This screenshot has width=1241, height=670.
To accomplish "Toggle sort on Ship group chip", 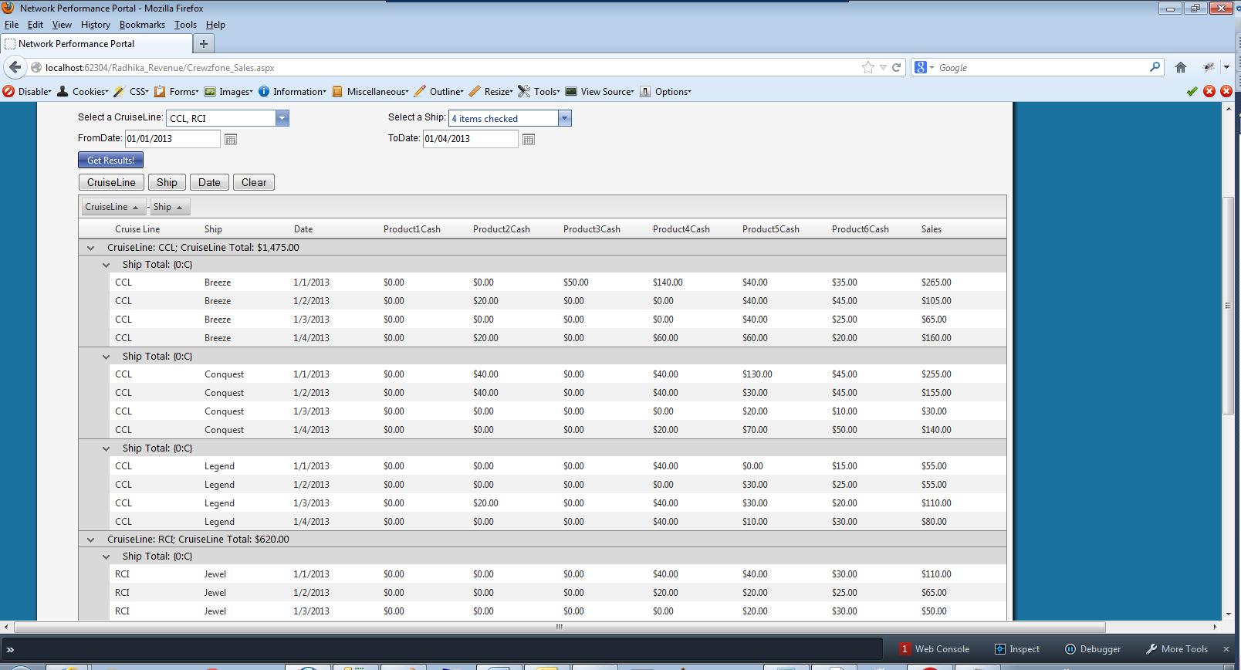I will [x=170, y=207].
